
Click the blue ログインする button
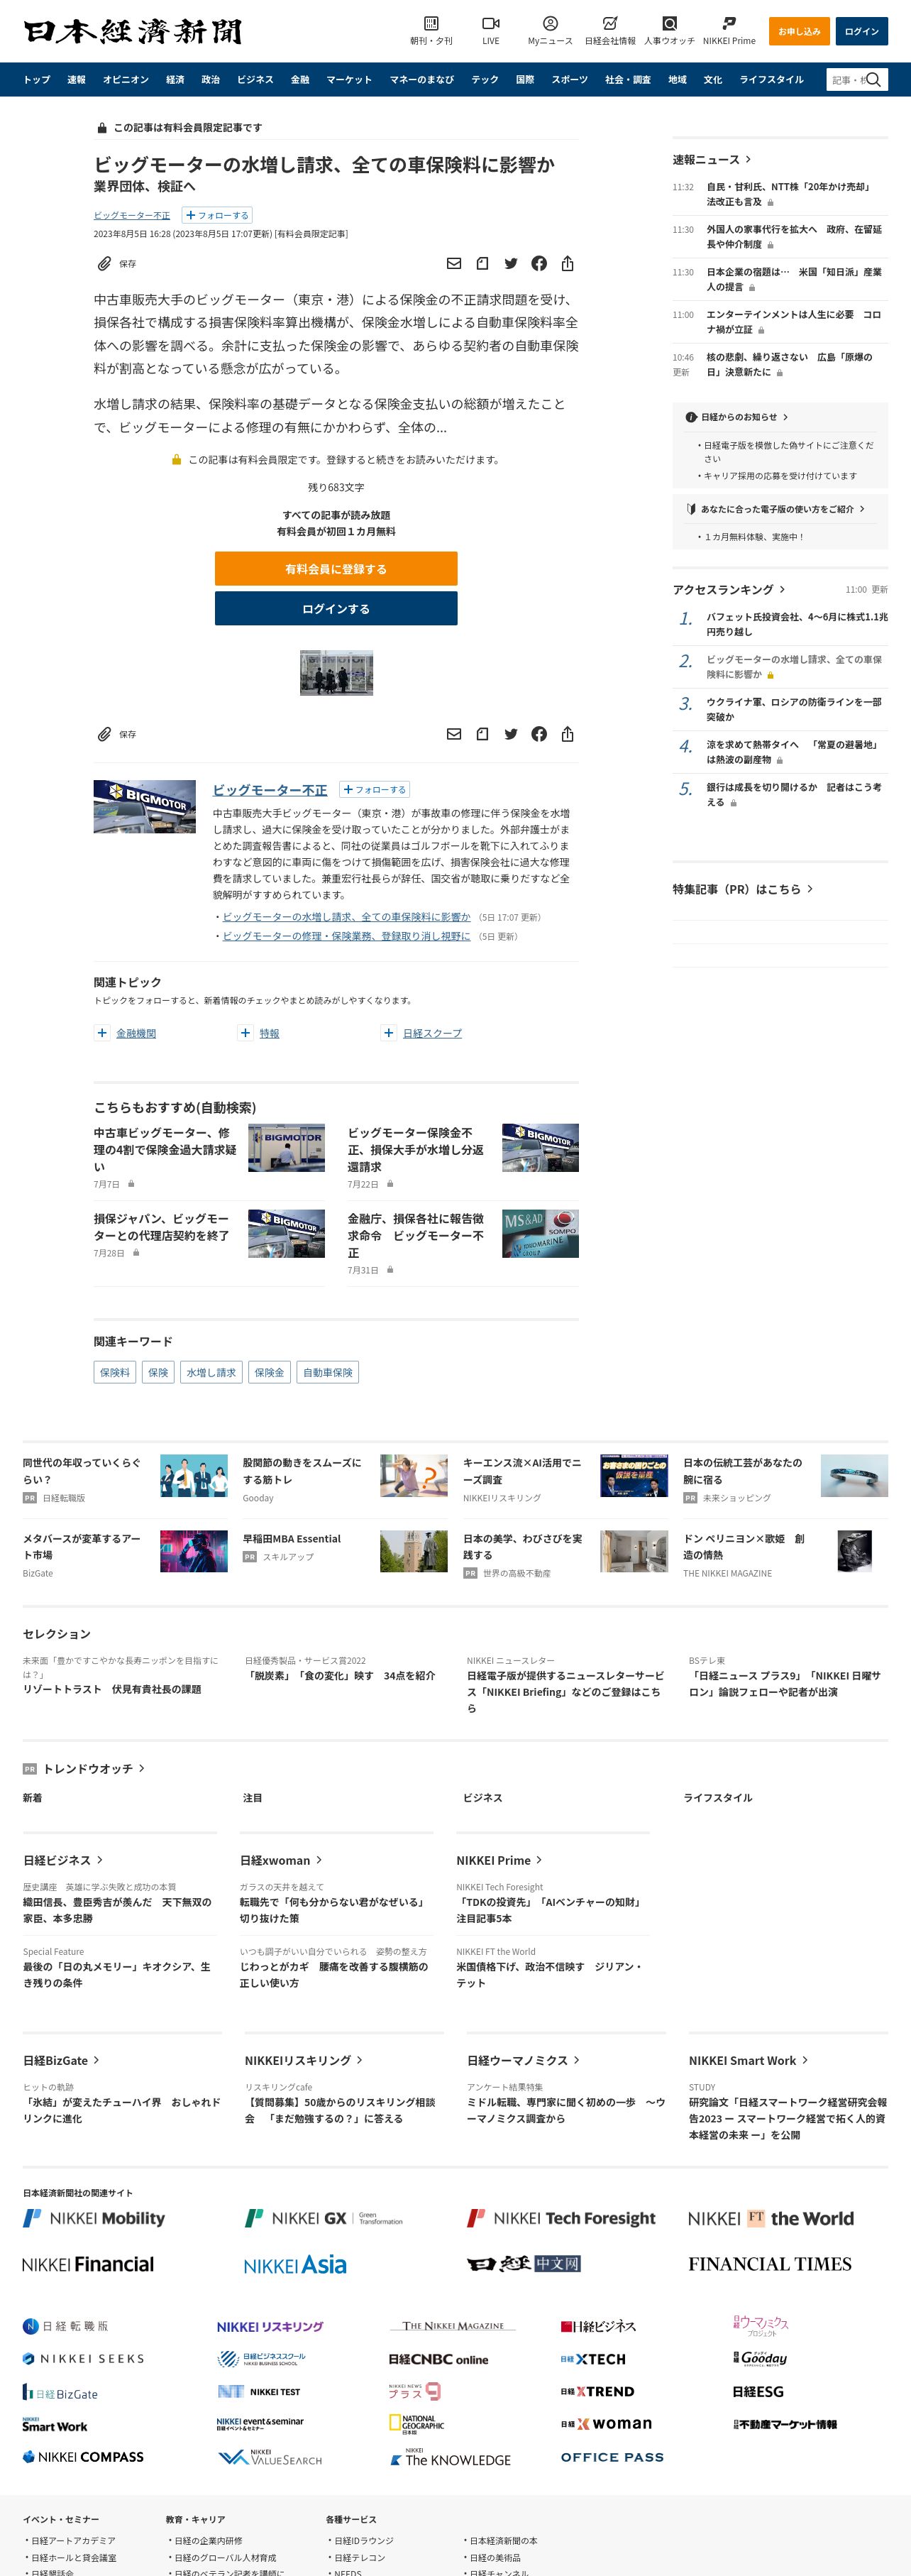coord(336,608)
